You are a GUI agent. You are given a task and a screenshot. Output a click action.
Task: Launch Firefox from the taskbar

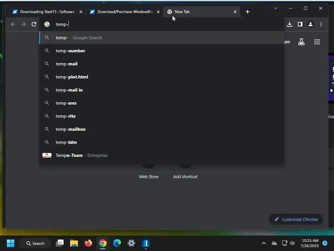(x=88, y=243)
